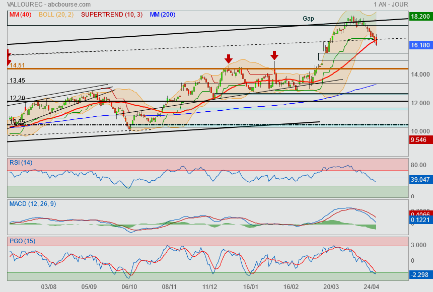Click the 05/09 date on the time axis
This screenshot has width=433, height=292.
click(x=89, y=287)
